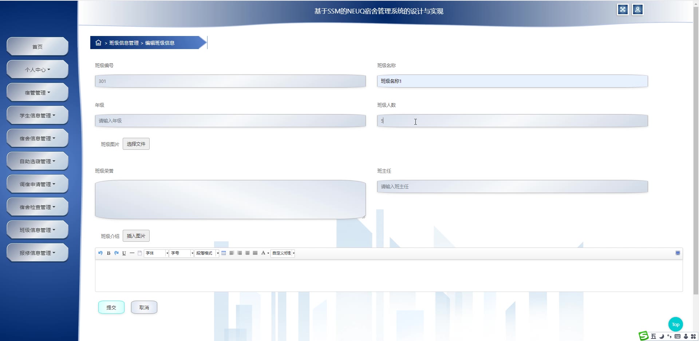Expand the 宿舍检查管理 sidebar menu

37,207
